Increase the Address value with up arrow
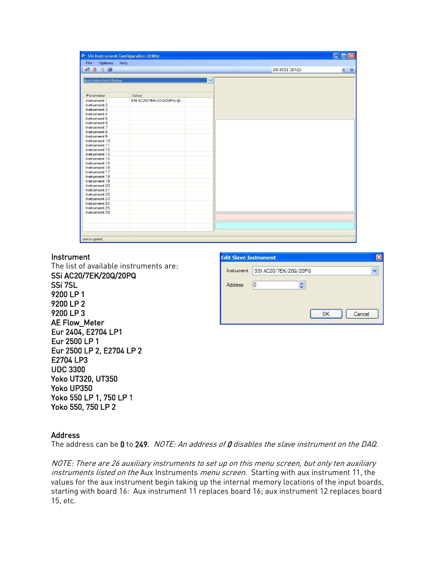435x563 pixels. click(x=302, y=283)
